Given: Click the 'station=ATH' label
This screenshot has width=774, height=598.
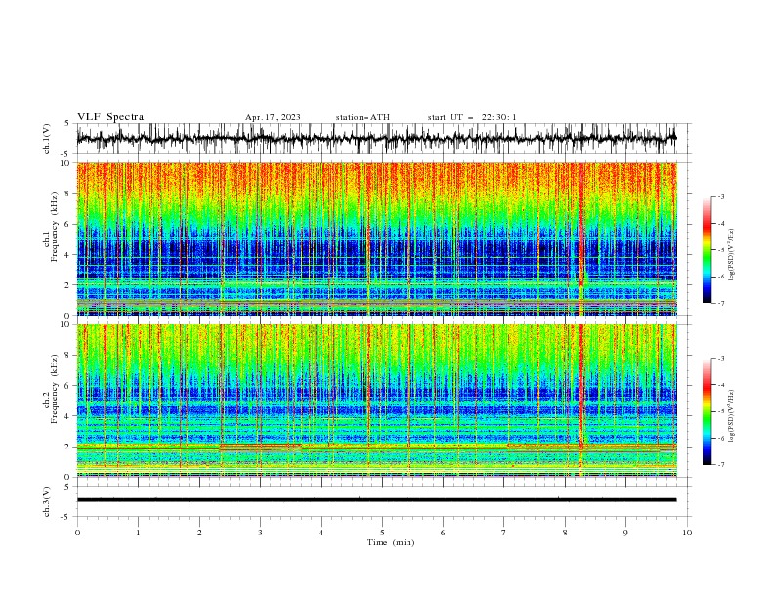Looking at the screenshot, I should (x=363, y=117).
